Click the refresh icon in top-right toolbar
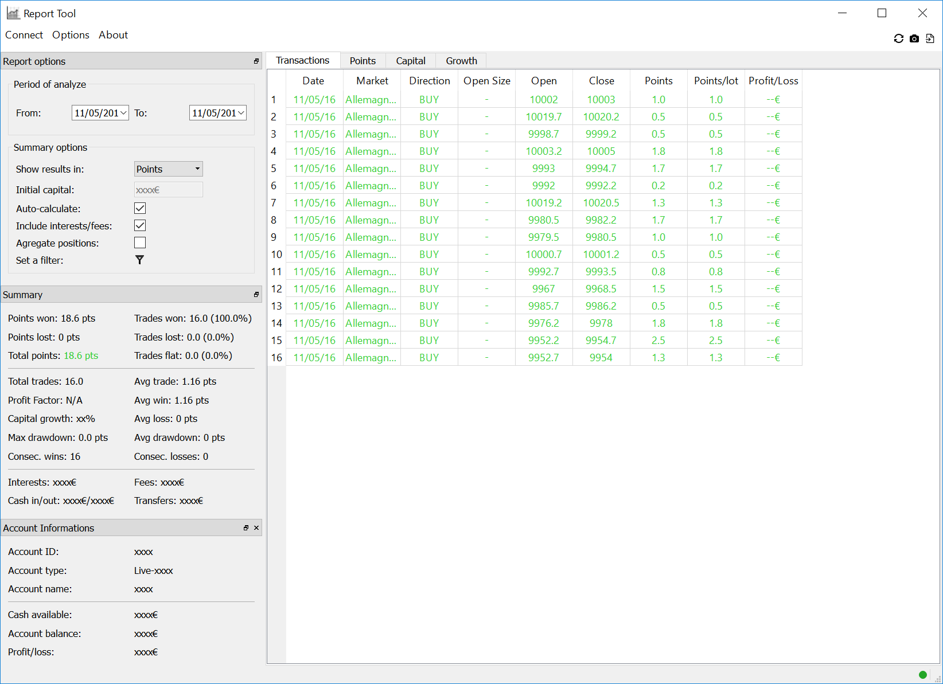This screenshot has height=684, width=943. pyautogui.click(x=899, y=38)
